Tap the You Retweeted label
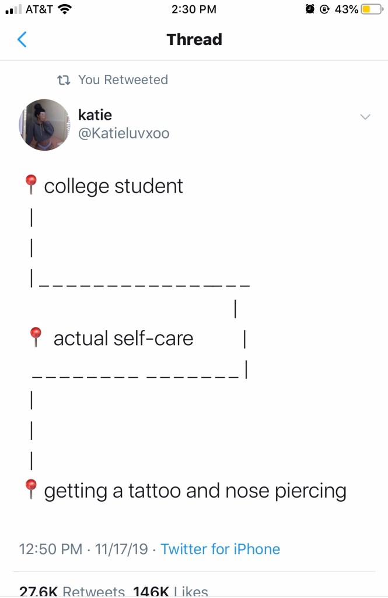388x598 pixels. (x=123, y=80)
